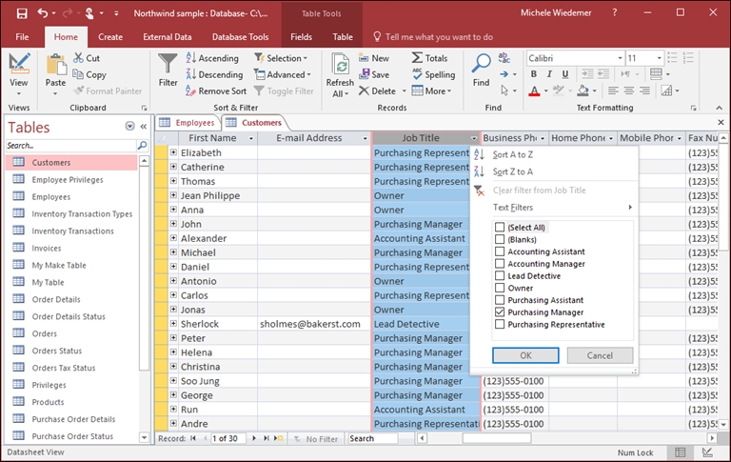Image resolution: width=731 pixels, height=462 pixels.
Task: Open font size 11 dropdown
Action: click(660, 58)
